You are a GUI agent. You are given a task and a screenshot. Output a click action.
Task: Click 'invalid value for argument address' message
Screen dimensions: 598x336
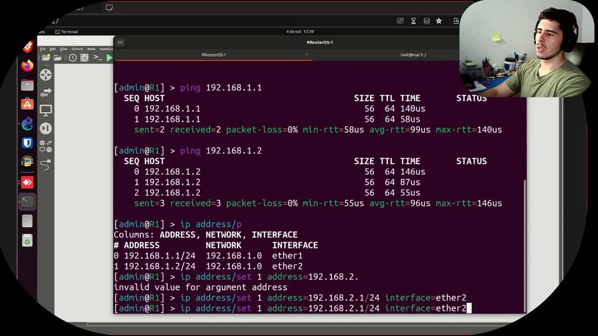(200, 287)
